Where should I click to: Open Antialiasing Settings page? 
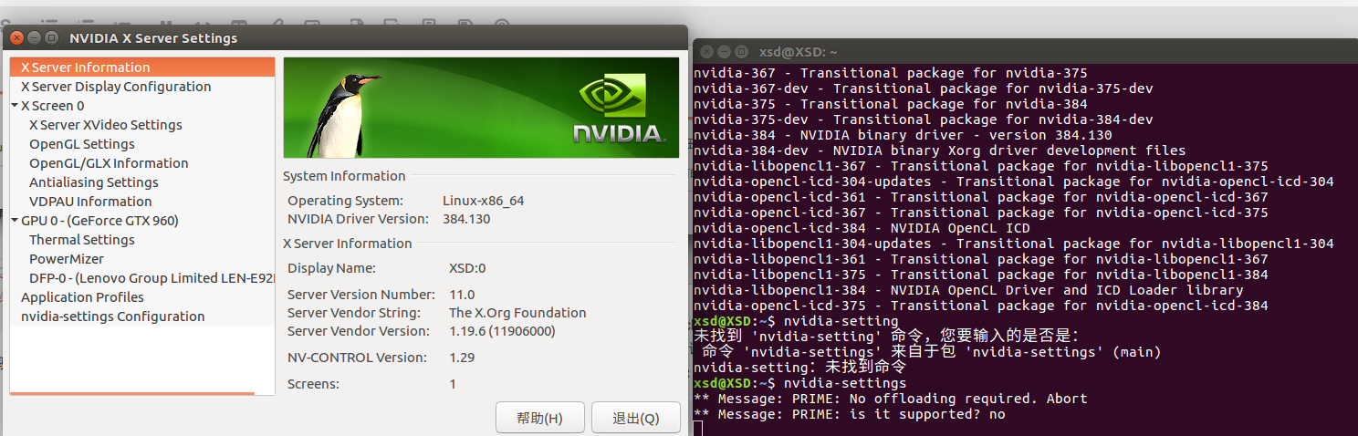(94, 182)
